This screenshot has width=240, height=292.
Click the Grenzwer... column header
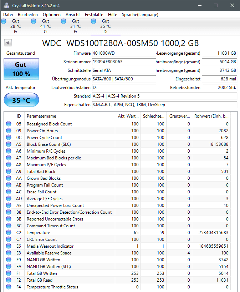(179, 116)
